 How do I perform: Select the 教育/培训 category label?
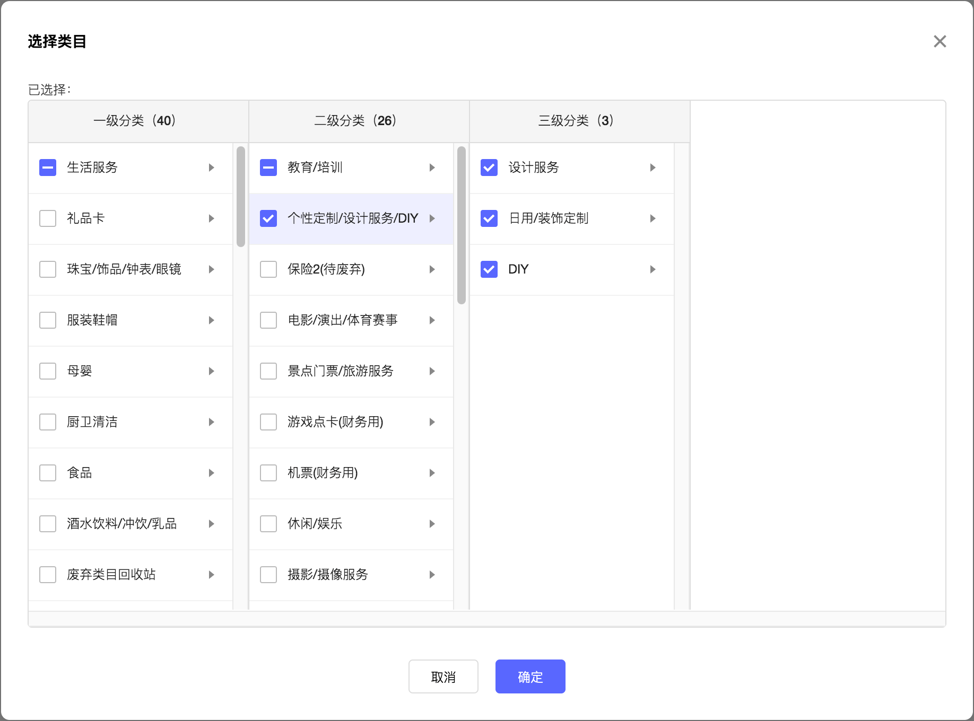pyautogui.click(x=315, y=168)
